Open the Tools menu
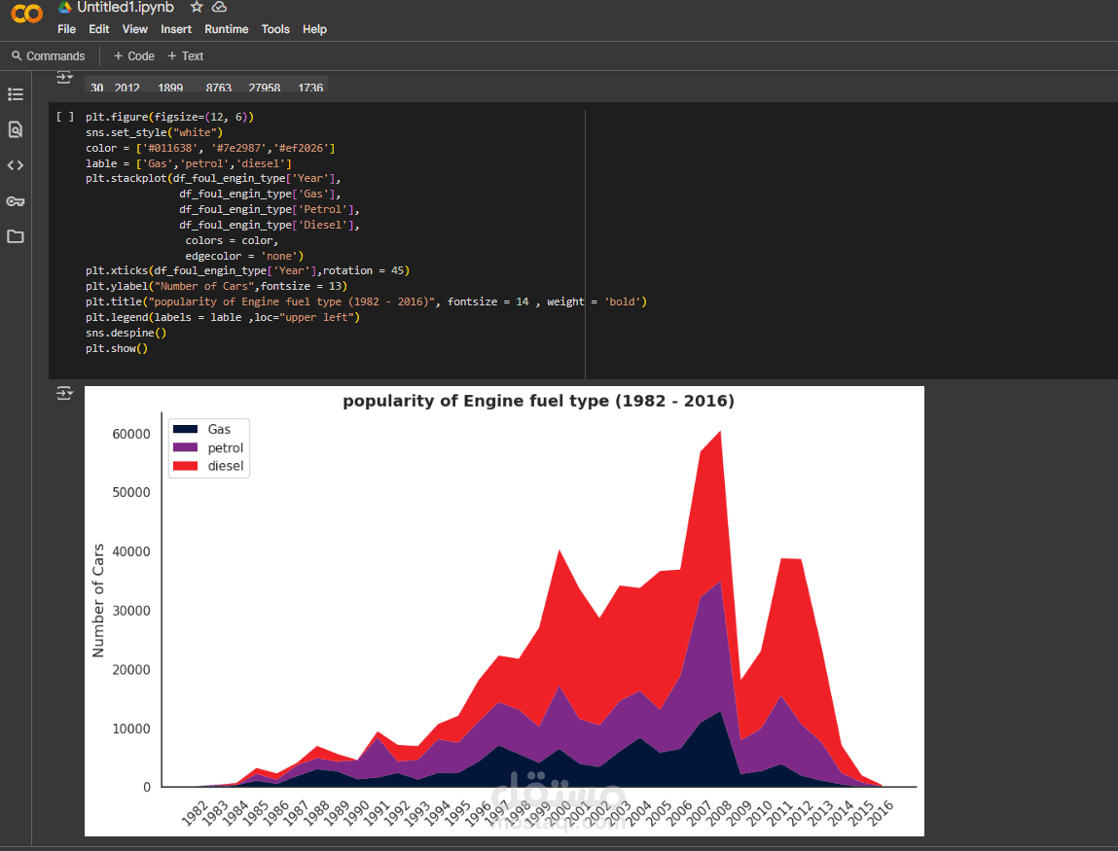 (x=275, y=29)
